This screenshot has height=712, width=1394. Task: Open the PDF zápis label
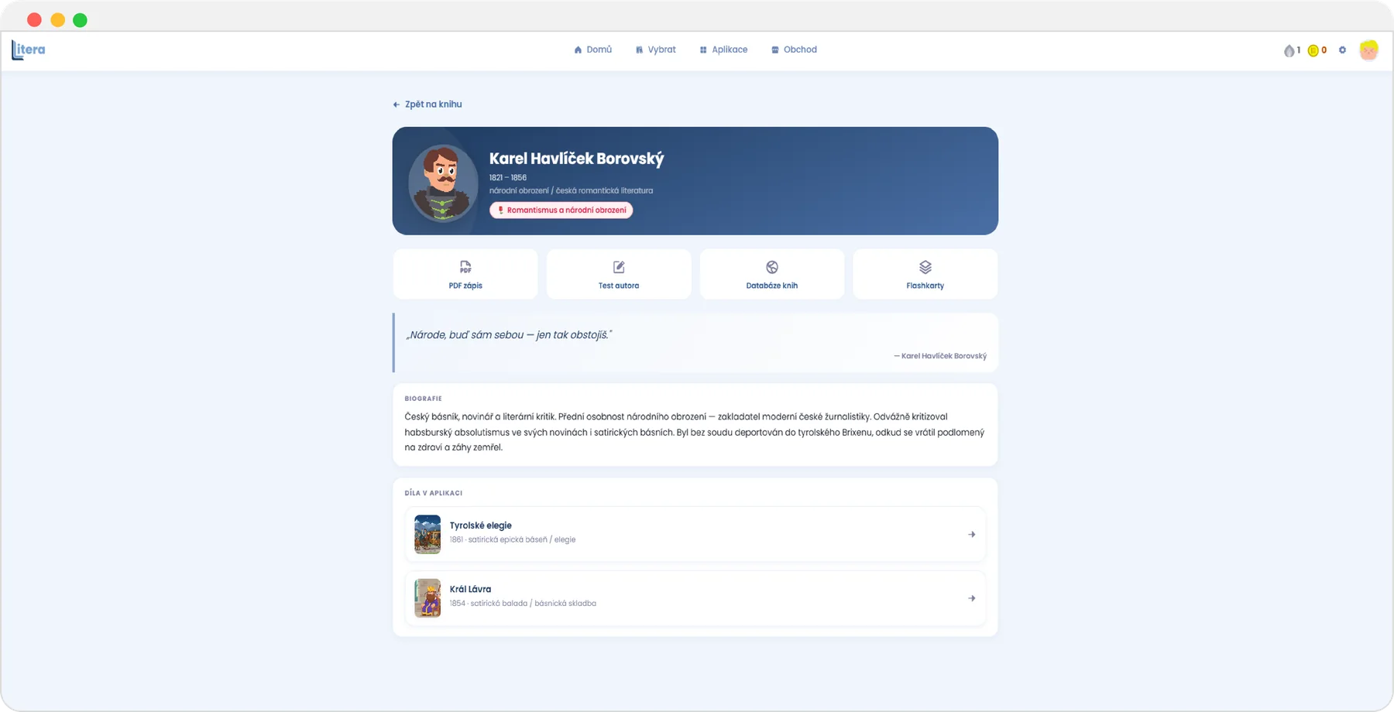tap(465, 286)
